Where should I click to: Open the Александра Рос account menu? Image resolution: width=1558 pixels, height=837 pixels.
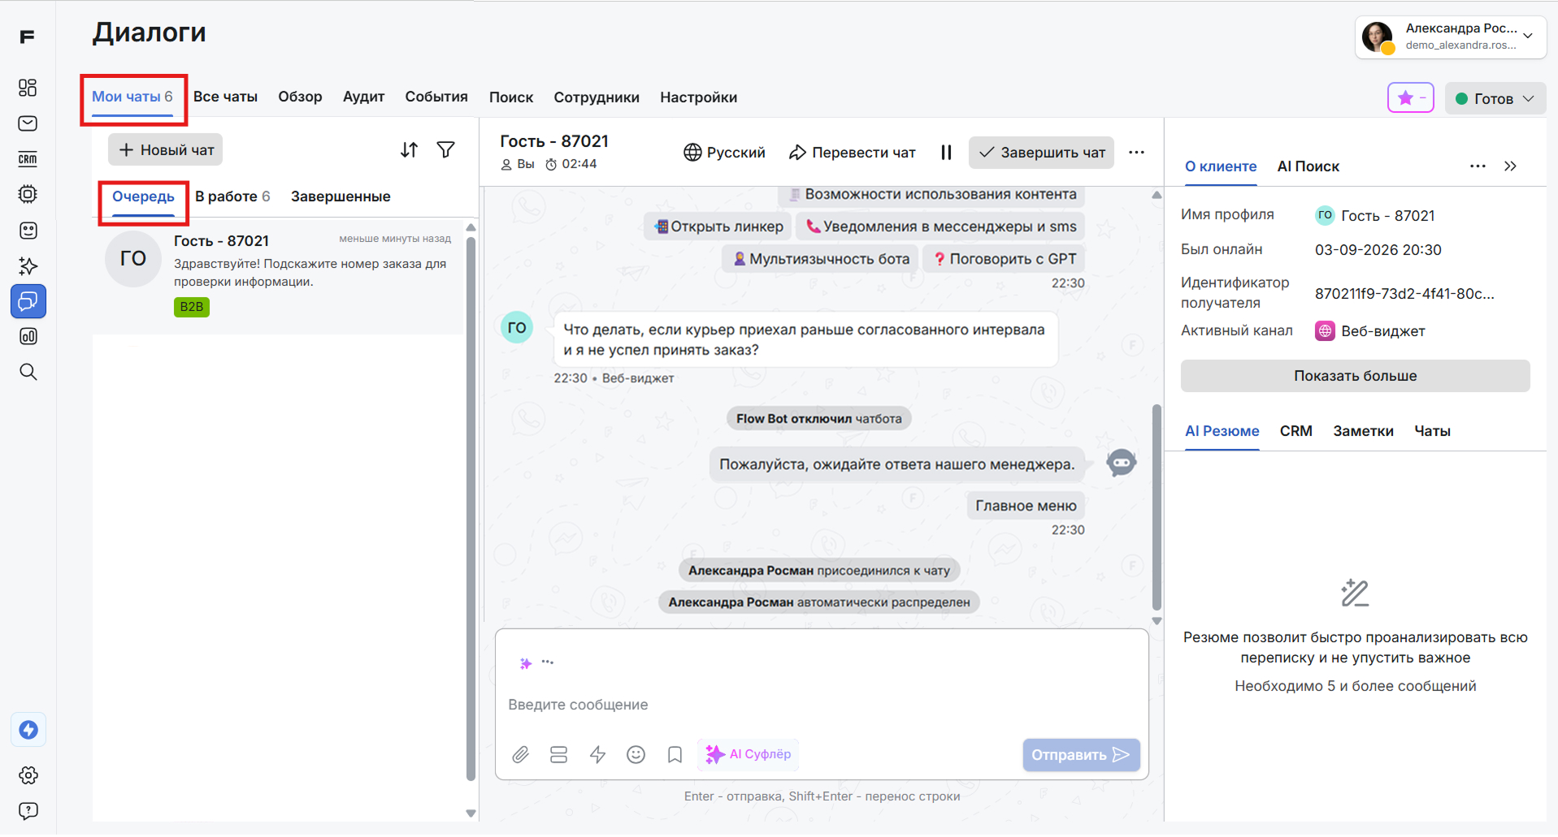tap(1450, 37)
